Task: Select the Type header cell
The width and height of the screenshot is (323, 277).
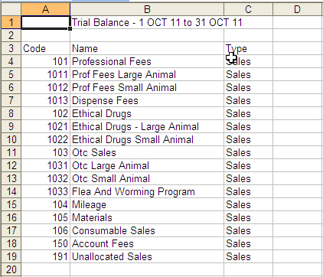Action: (248, 48)
